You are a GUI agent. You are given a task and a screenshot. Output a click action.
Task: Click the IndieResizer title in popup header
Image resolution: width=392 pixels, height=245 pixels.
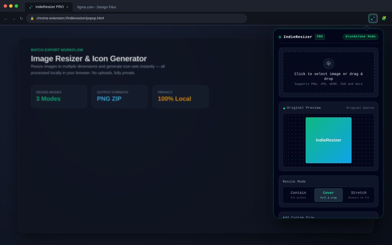298,37
